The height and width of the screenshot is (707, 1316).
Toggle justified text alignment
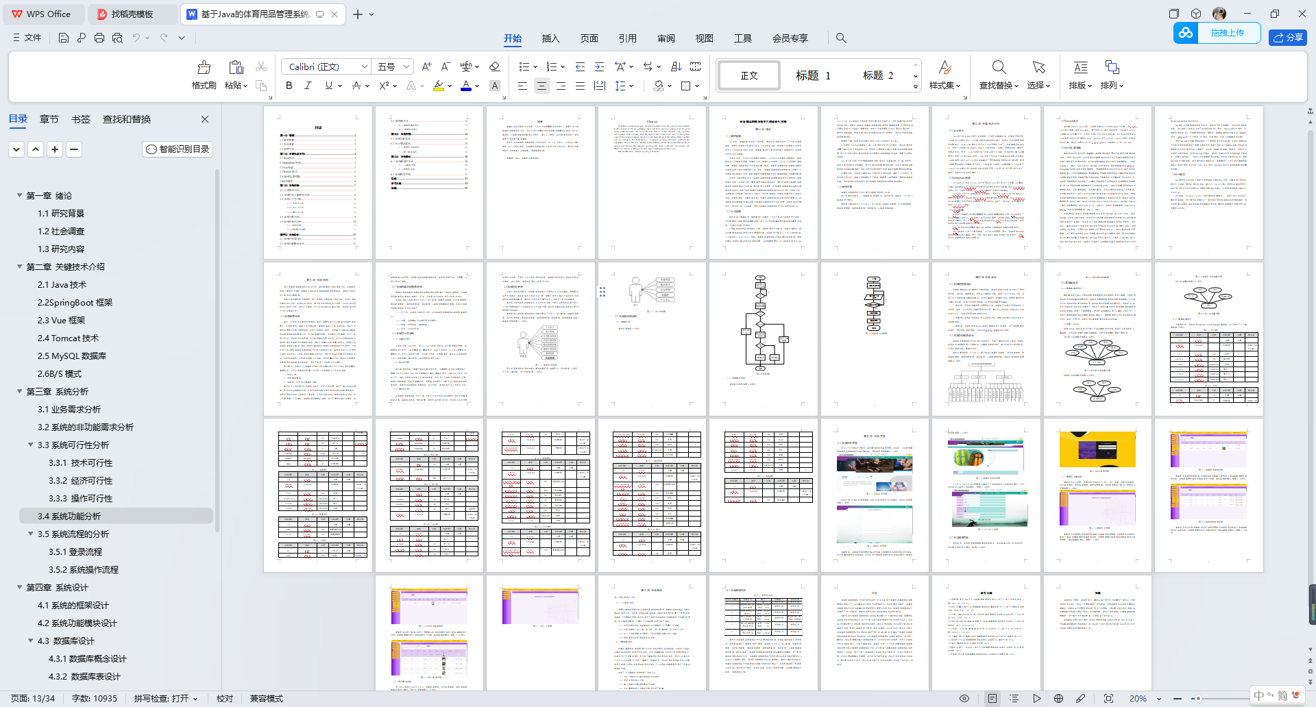(x=580, y=86)
